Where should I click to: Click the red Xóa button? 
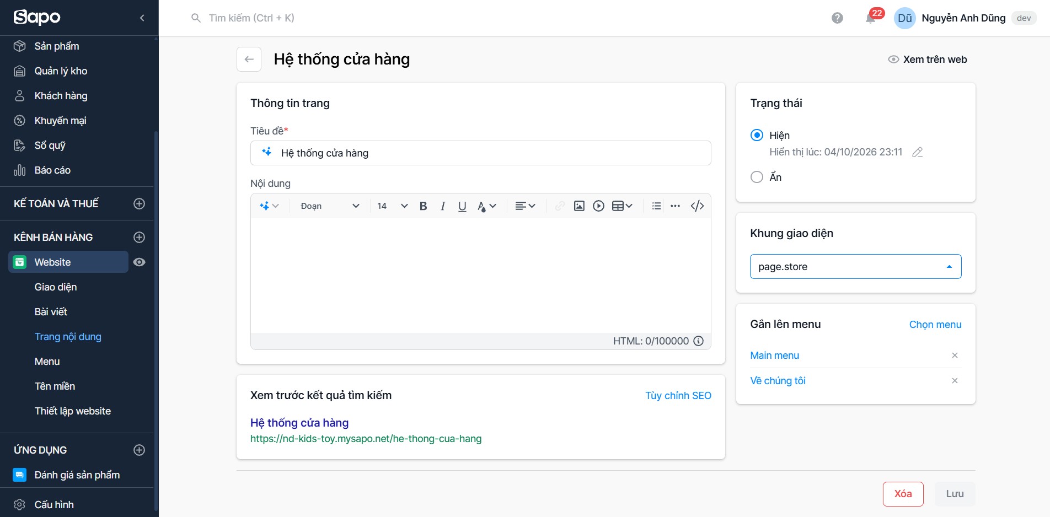903,494
